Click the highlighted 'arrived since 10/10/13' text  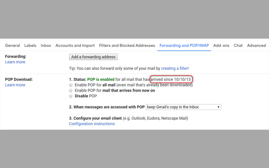[173, 79]
